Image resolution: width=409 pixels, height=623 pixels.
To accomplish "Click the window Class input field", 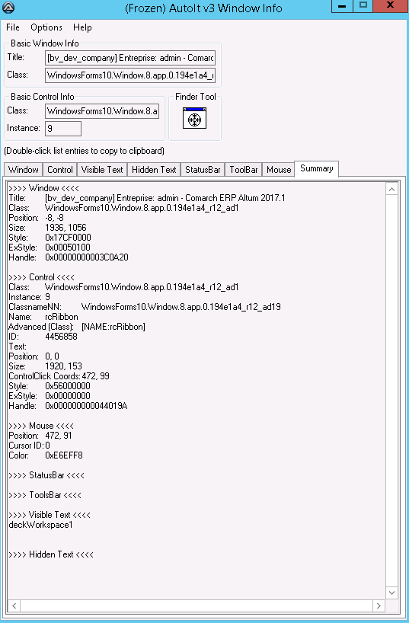I will click(130, 75).
